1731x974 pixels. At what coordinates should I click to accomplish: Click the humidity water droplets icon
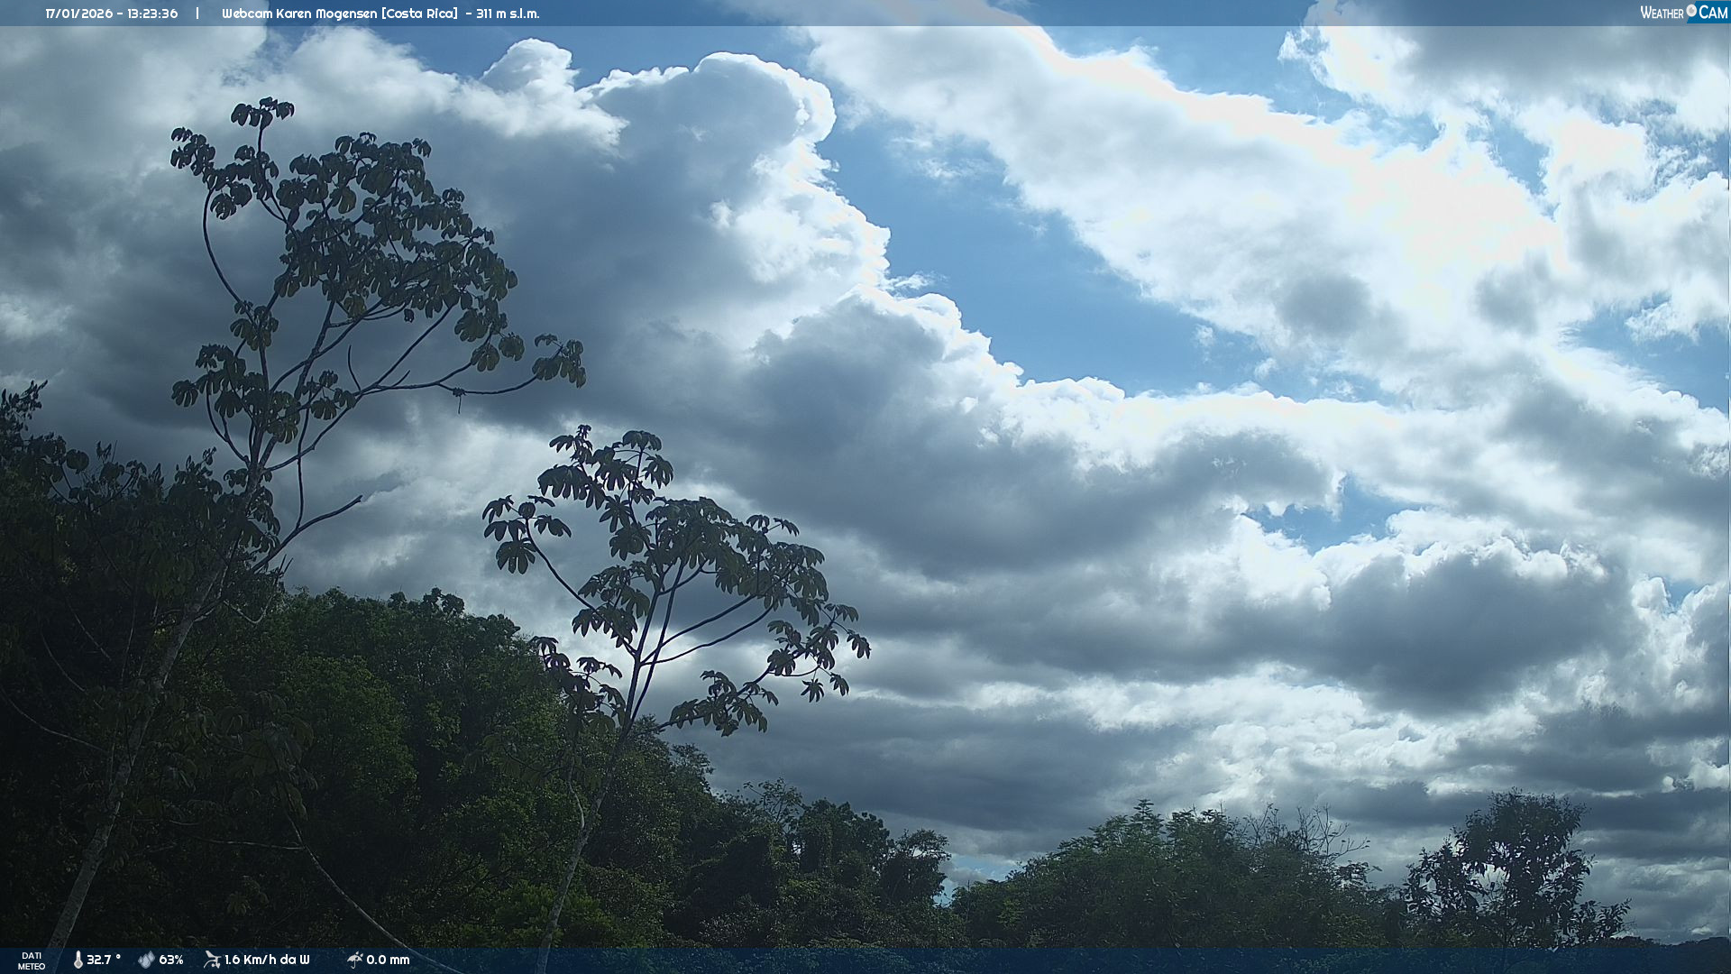tap(146, 960)
